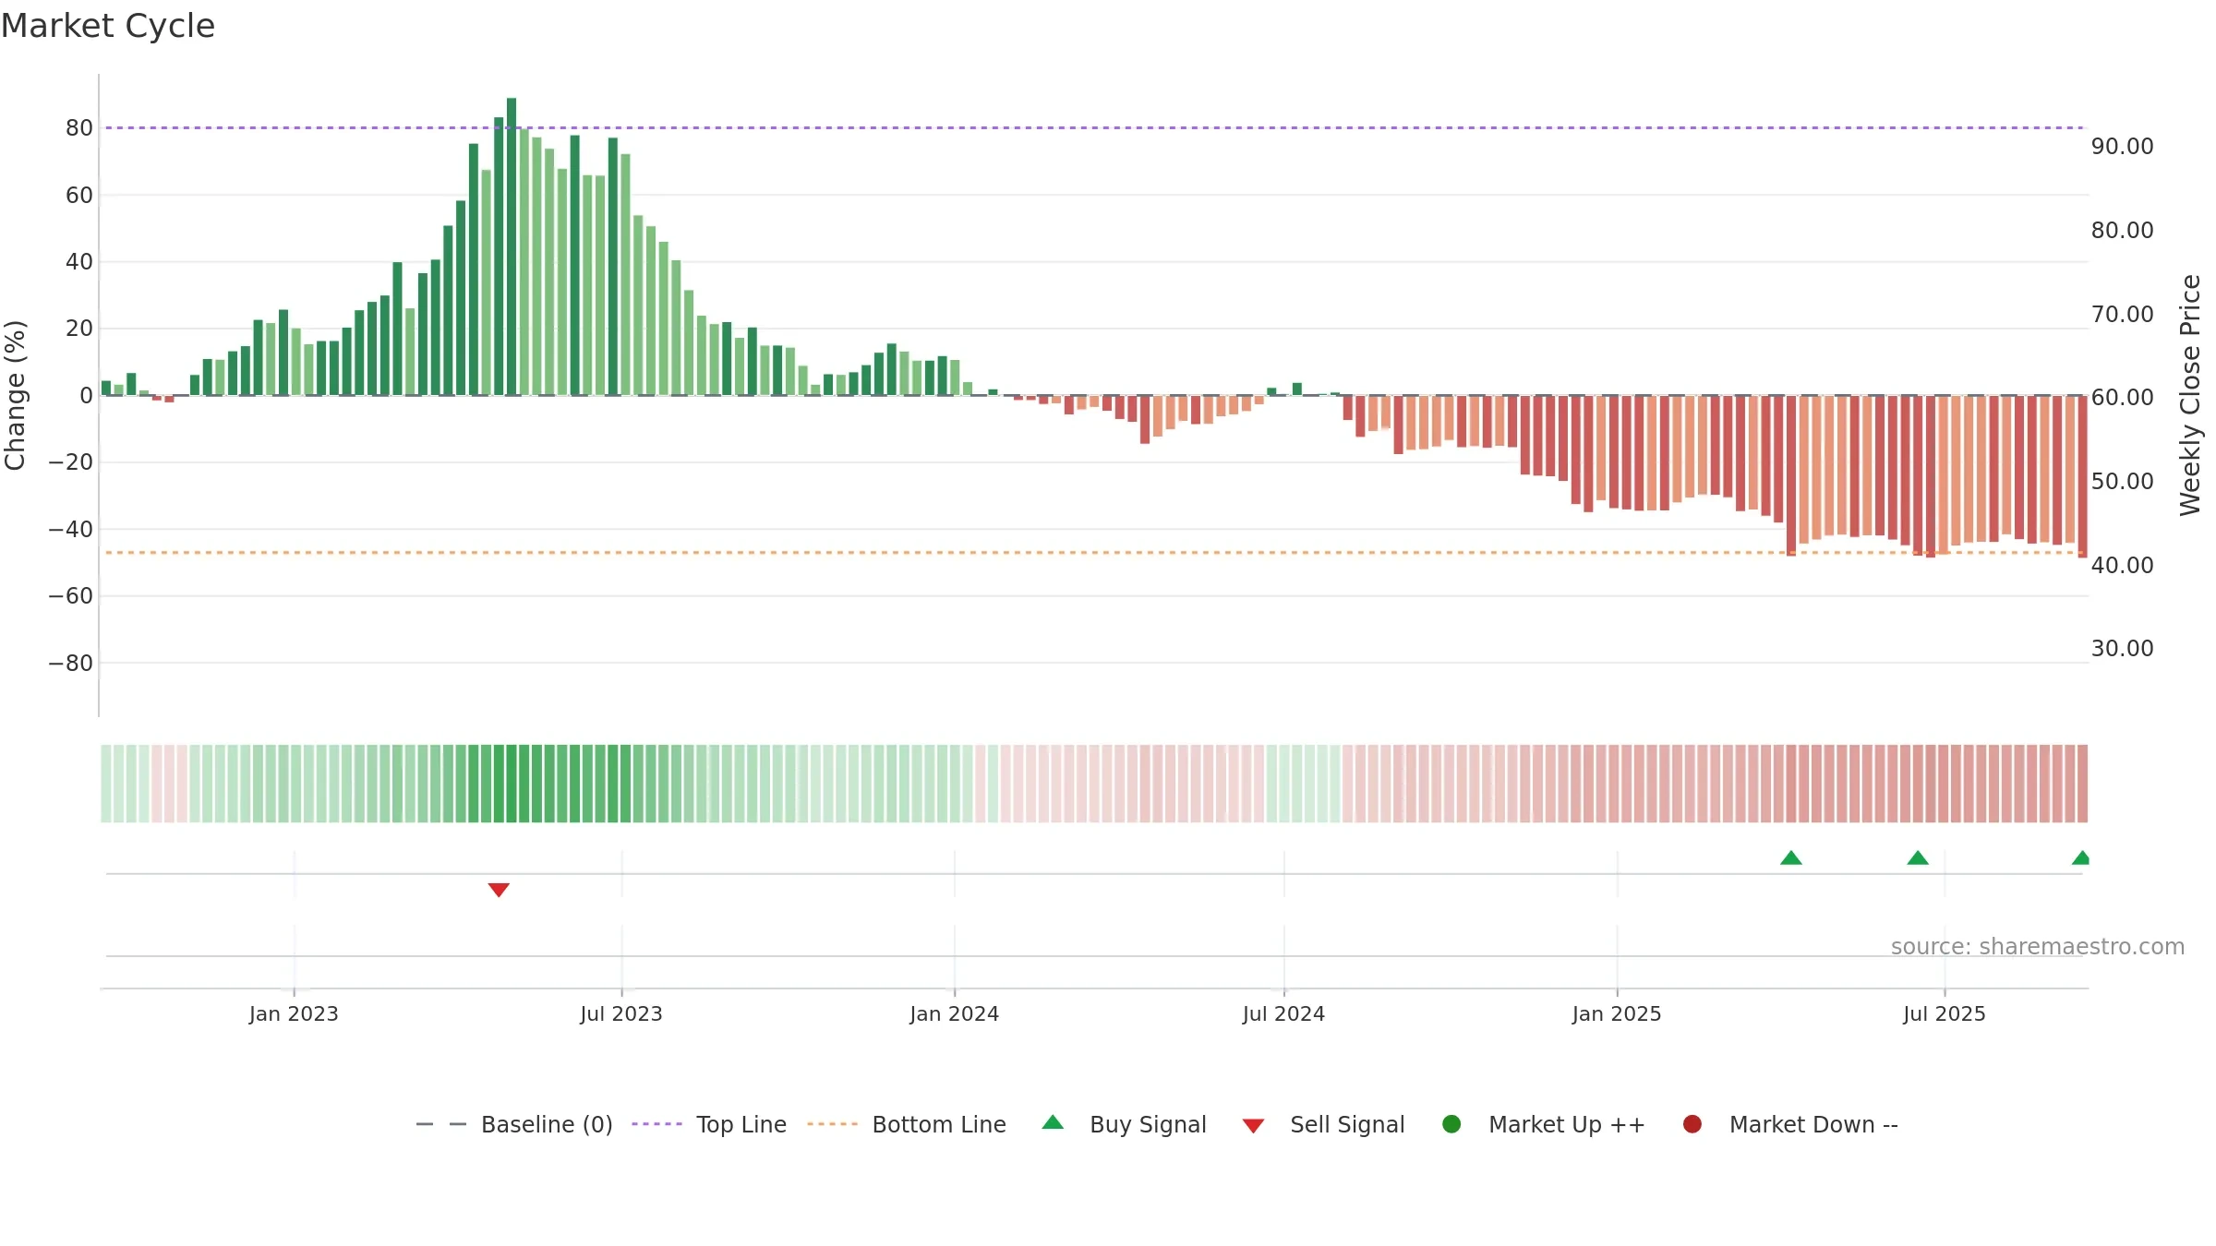
Task: Click the Jan 2025 x-axis label
Action: [x=1617, y=1013]
